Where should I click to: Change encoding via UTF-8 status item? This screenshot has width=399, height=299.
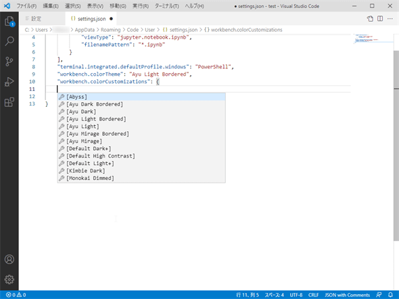click(296, 295)
